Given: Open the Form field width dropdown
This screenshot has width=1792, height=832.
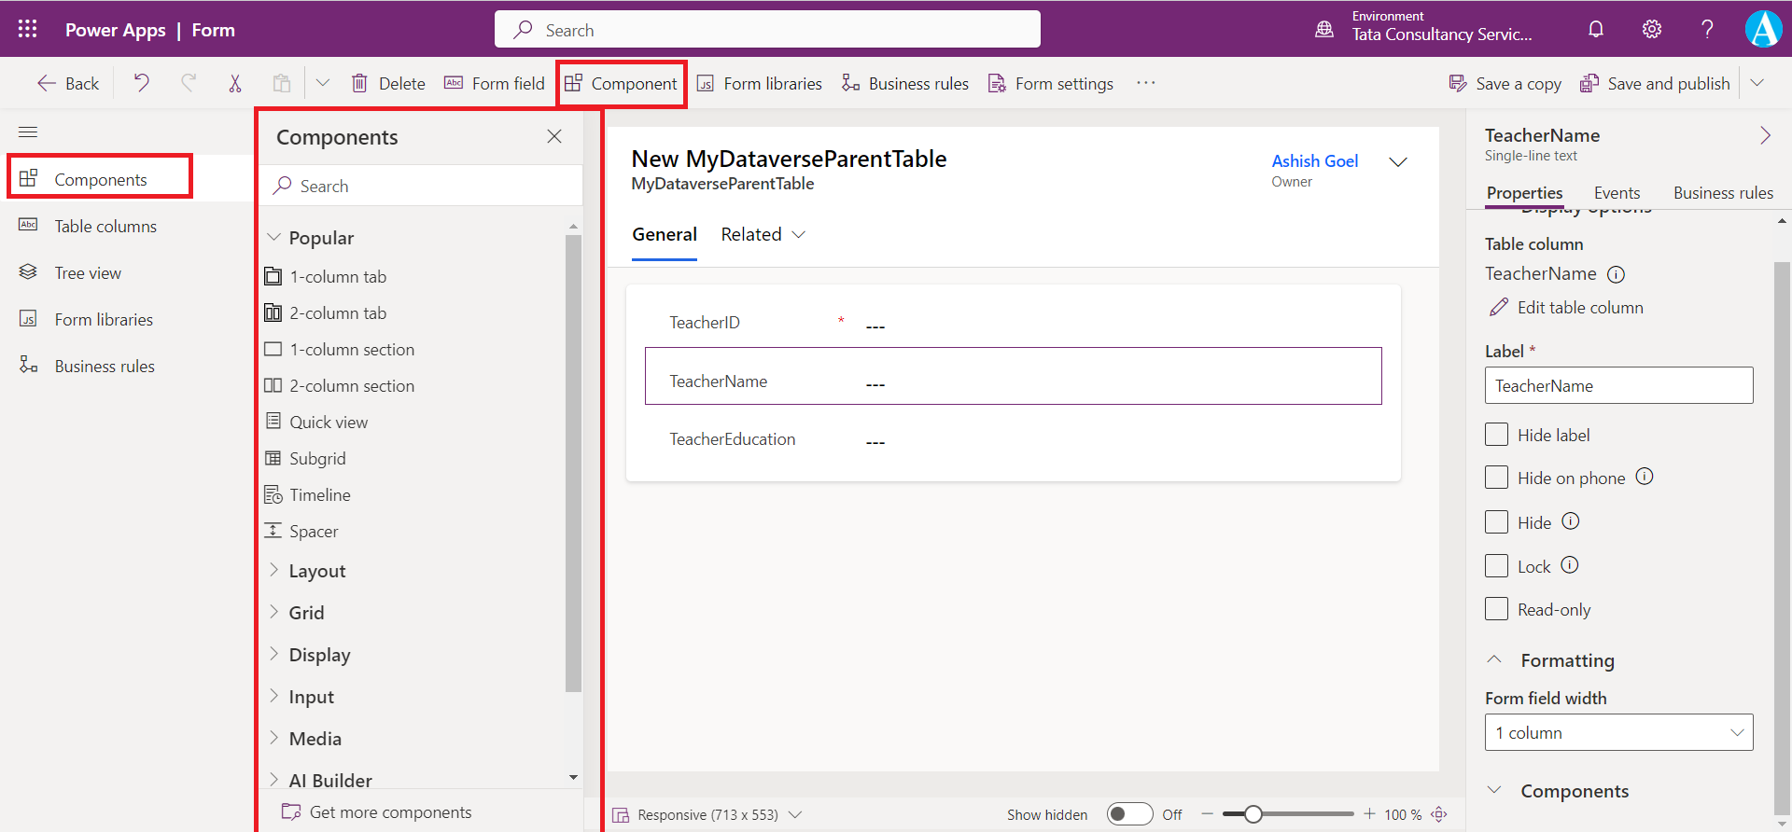Looking at the screenshot, I should click(x=1618, y=732).
